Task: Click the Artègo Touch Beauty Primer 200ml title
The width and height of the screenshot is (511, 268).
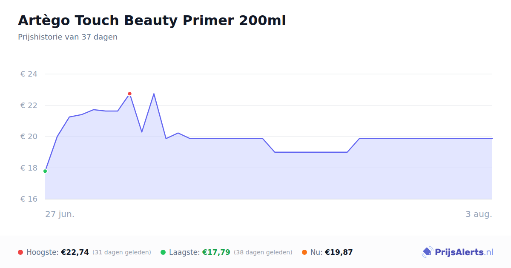Action: 152,20
